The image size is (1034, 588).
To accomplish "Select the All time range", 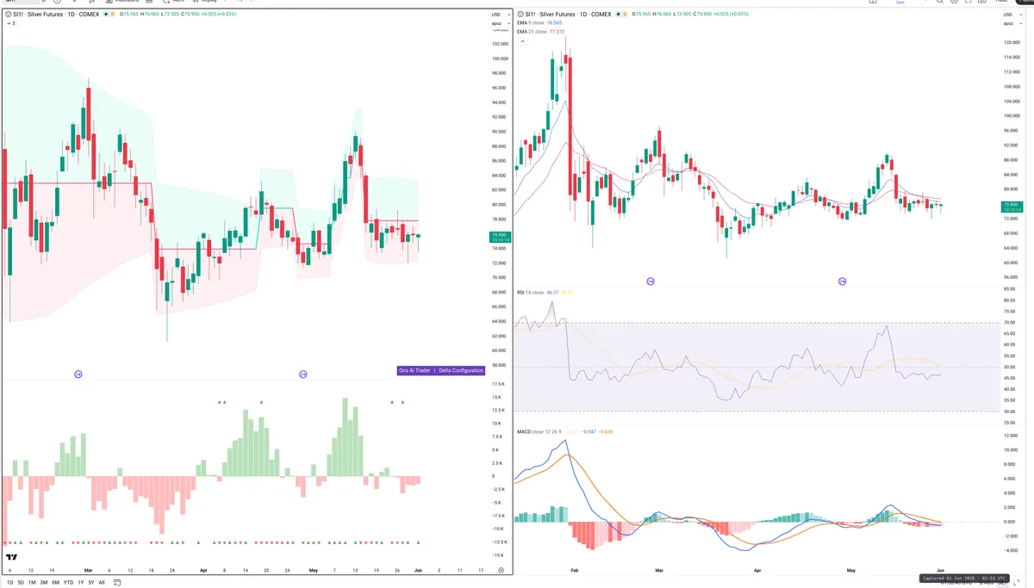I will [x=102, y=582].
